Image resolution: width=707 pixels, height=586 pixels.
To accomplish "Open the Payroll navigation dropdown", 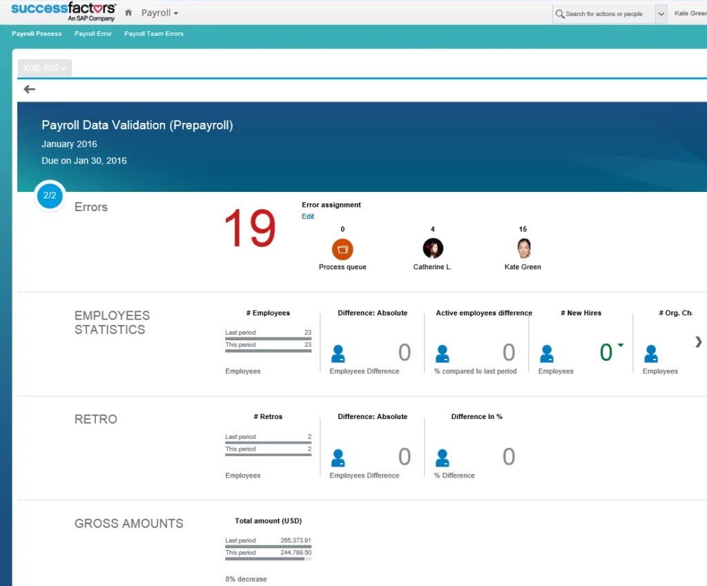I will click(159, 12).
